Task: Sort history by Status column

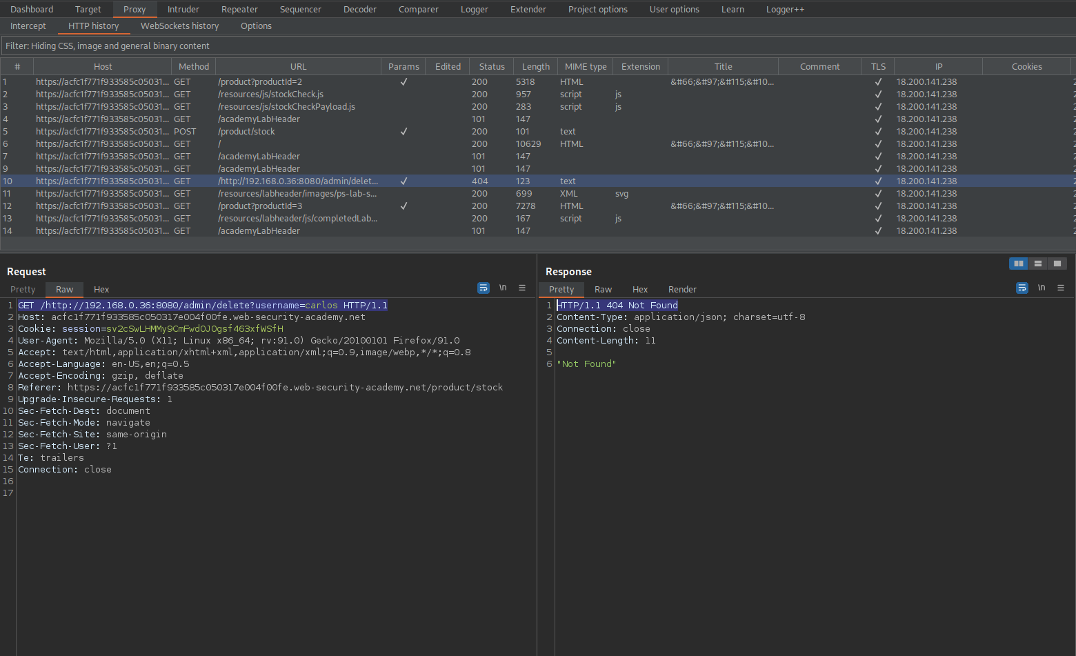Action: (x=492, y=66)
